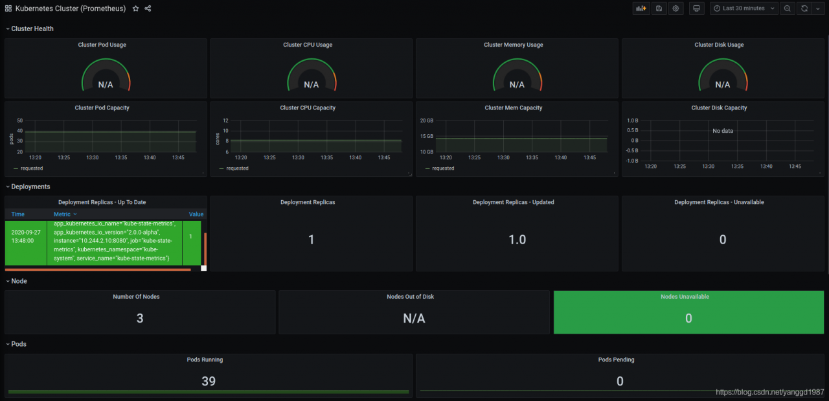Viewport: 829px width, 401px height.
Task: Click the No data text in Disk Capacity
Action: pos(723,131)
